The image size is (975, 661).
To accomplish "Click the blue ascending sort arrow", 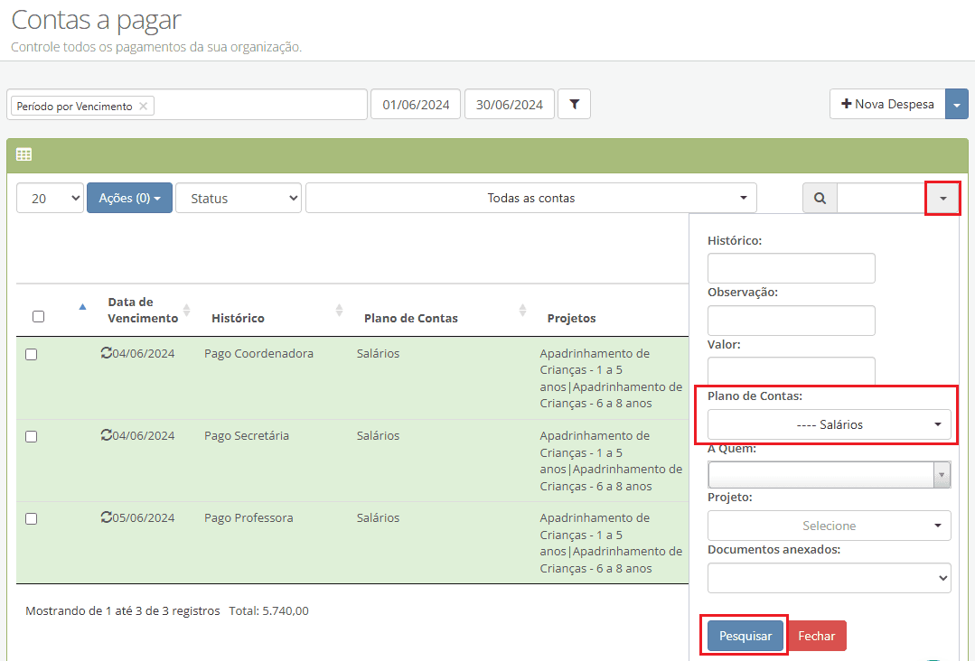I will pos(83,307).
